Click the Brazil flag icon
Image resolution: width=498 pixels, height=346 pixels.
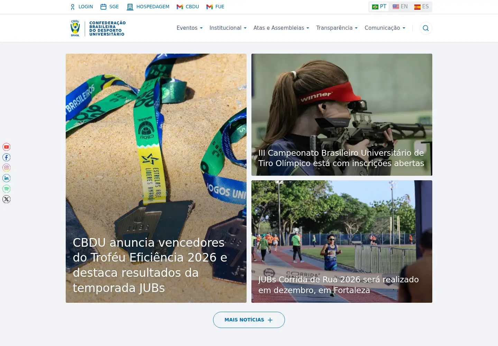[x=375, y=7]
